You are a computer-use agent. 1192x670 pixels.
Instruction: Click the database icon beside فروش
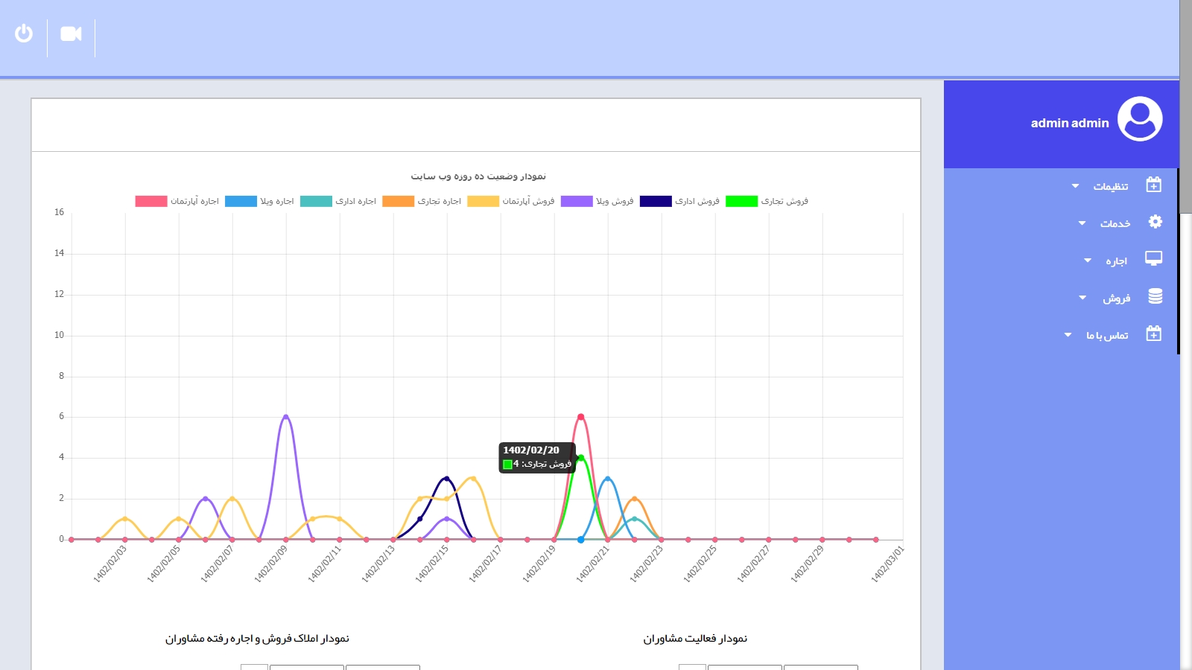1155,296
